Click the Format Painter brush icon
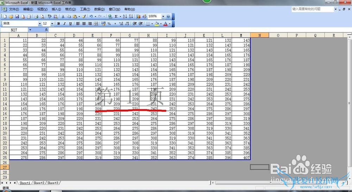The height and width of the screenshot is (192, 352). click(84, 17)
